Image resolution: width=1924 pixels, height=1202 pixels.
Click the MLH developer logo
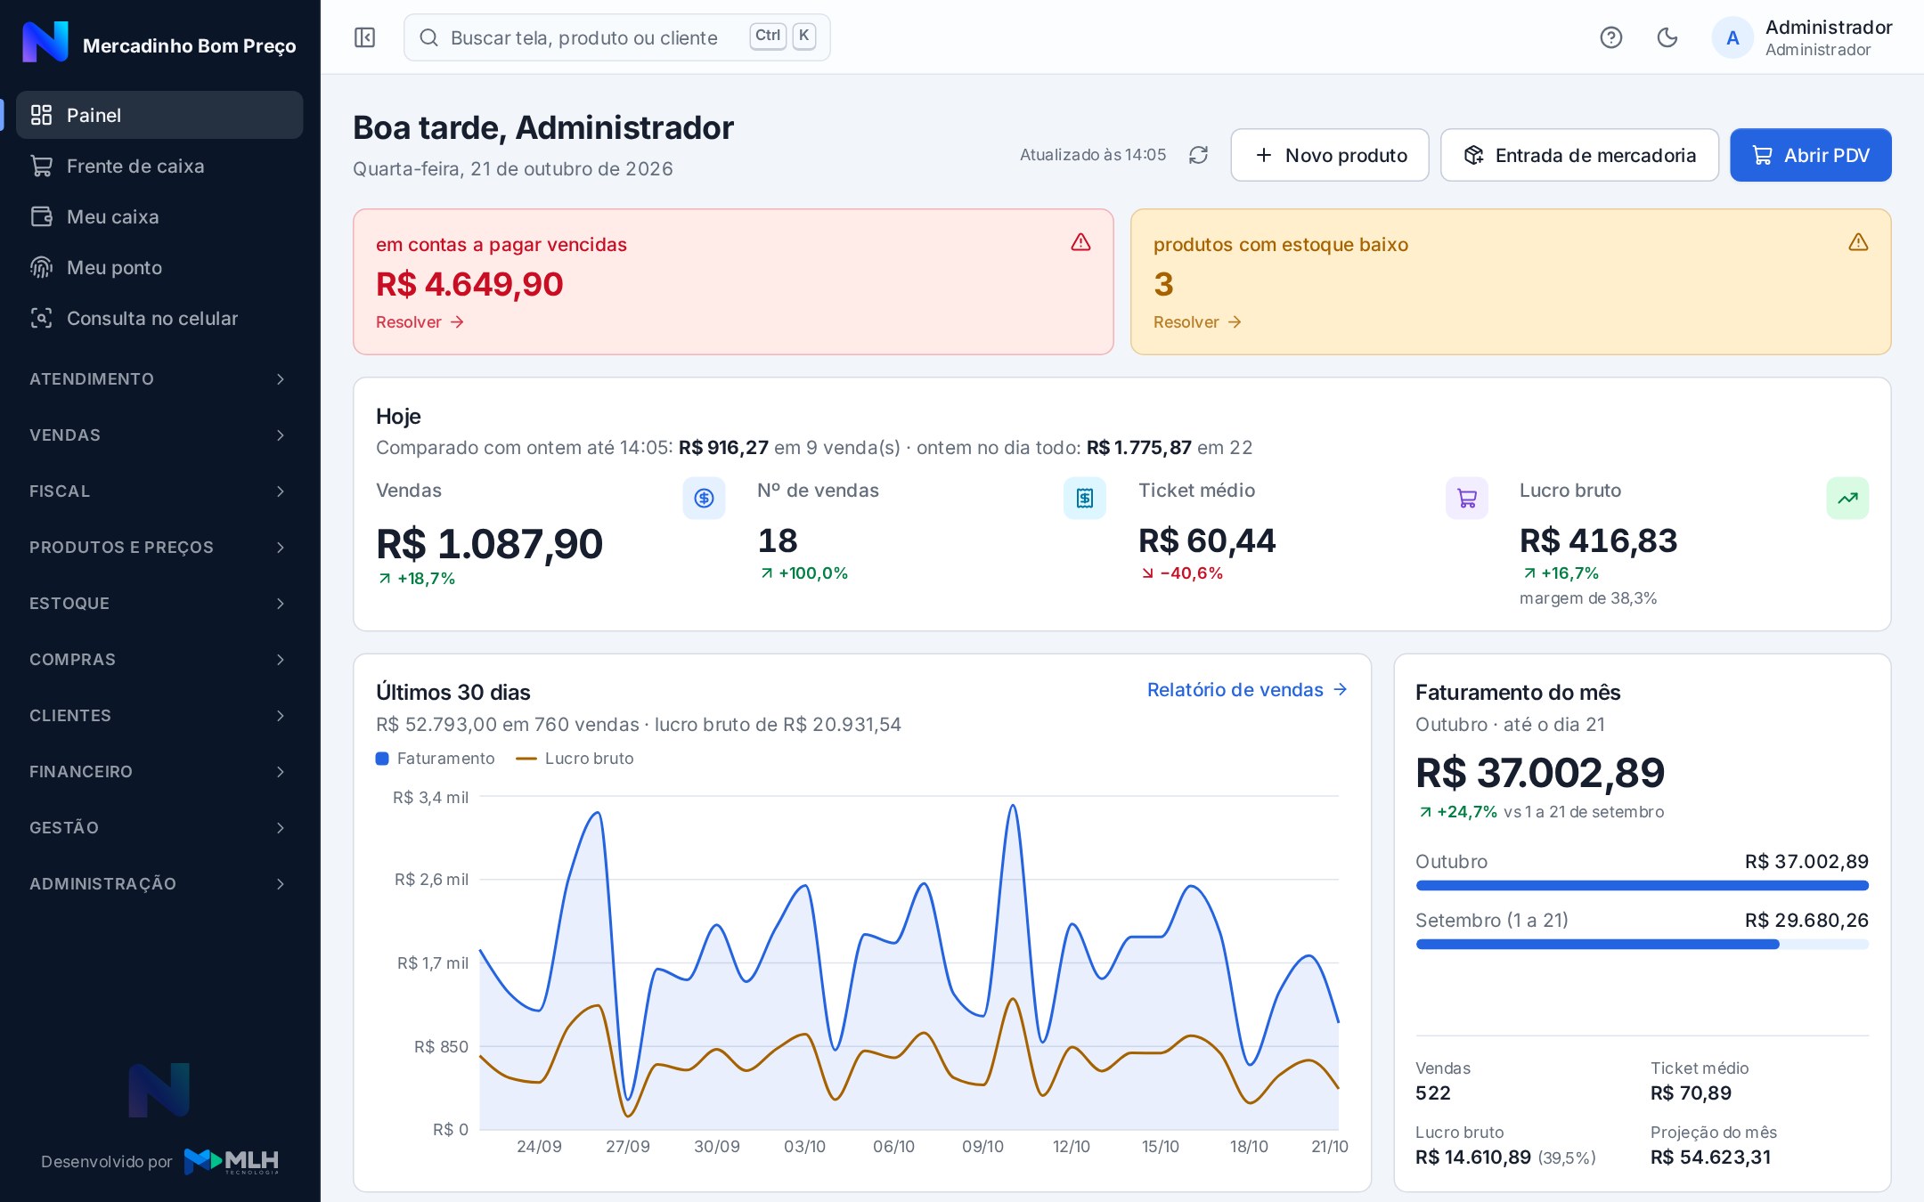(232, 1161)
